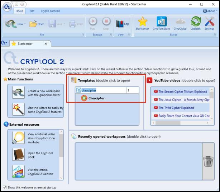
Task: Open the Crypto Tutorials ribbon tab
Action: coord(51,11)
